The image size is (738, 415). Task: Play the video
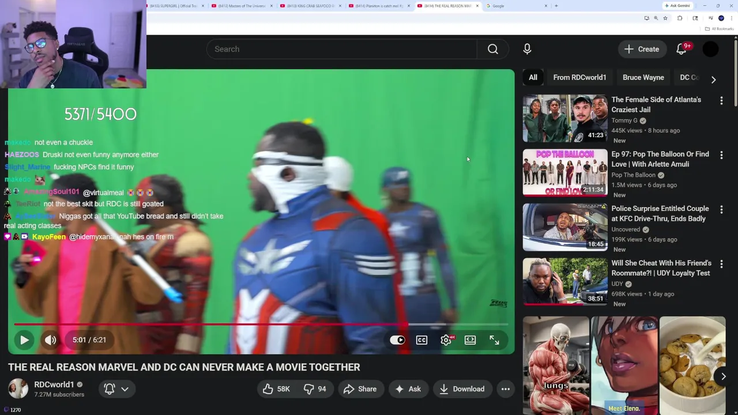[24, 340]
